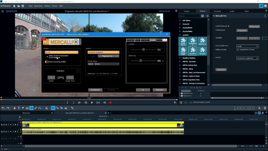Image resolution: width=268 pixels, height=151 pixels.
Task: Toggle the eye visibility icon on track 2
Action: (x=6, y=132)
